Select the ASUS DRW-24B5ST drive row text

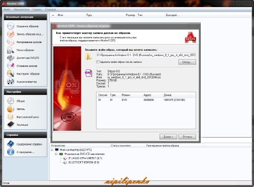[85, 158]
